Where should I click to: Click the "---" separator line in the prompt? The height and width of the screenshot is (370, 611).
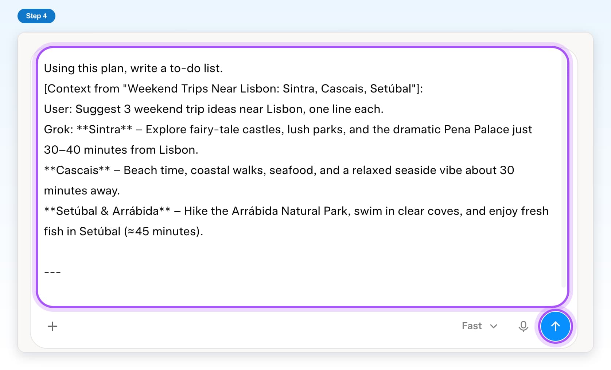click(52, 272)
